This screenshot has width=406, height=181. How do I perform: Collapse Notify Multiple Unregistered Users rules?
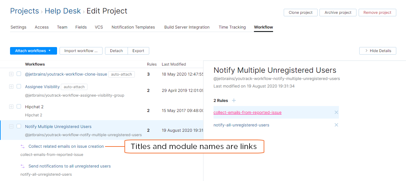pos(11,126)
